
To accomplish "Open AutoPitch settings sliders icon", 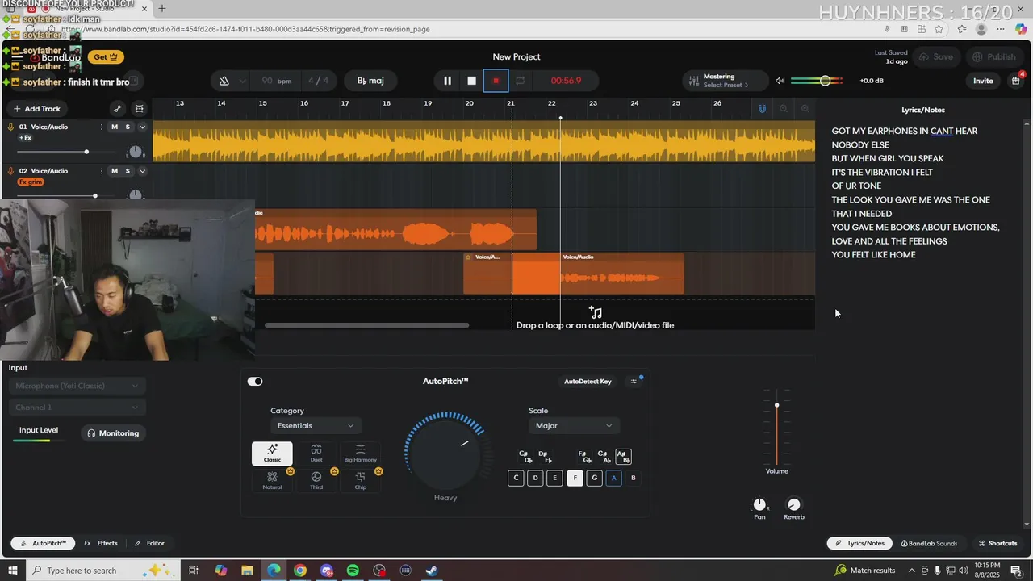I will click(x=634, y=382).
